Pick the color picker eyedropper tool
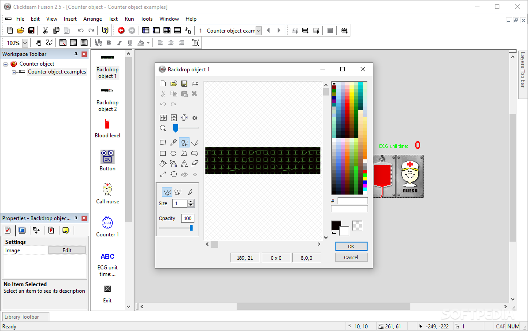Viewport: 528px width, 331px height. click(173, 143)
